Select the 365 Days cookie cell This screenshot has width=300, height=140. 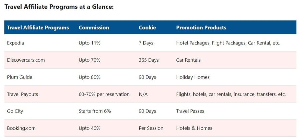[149, 60]
